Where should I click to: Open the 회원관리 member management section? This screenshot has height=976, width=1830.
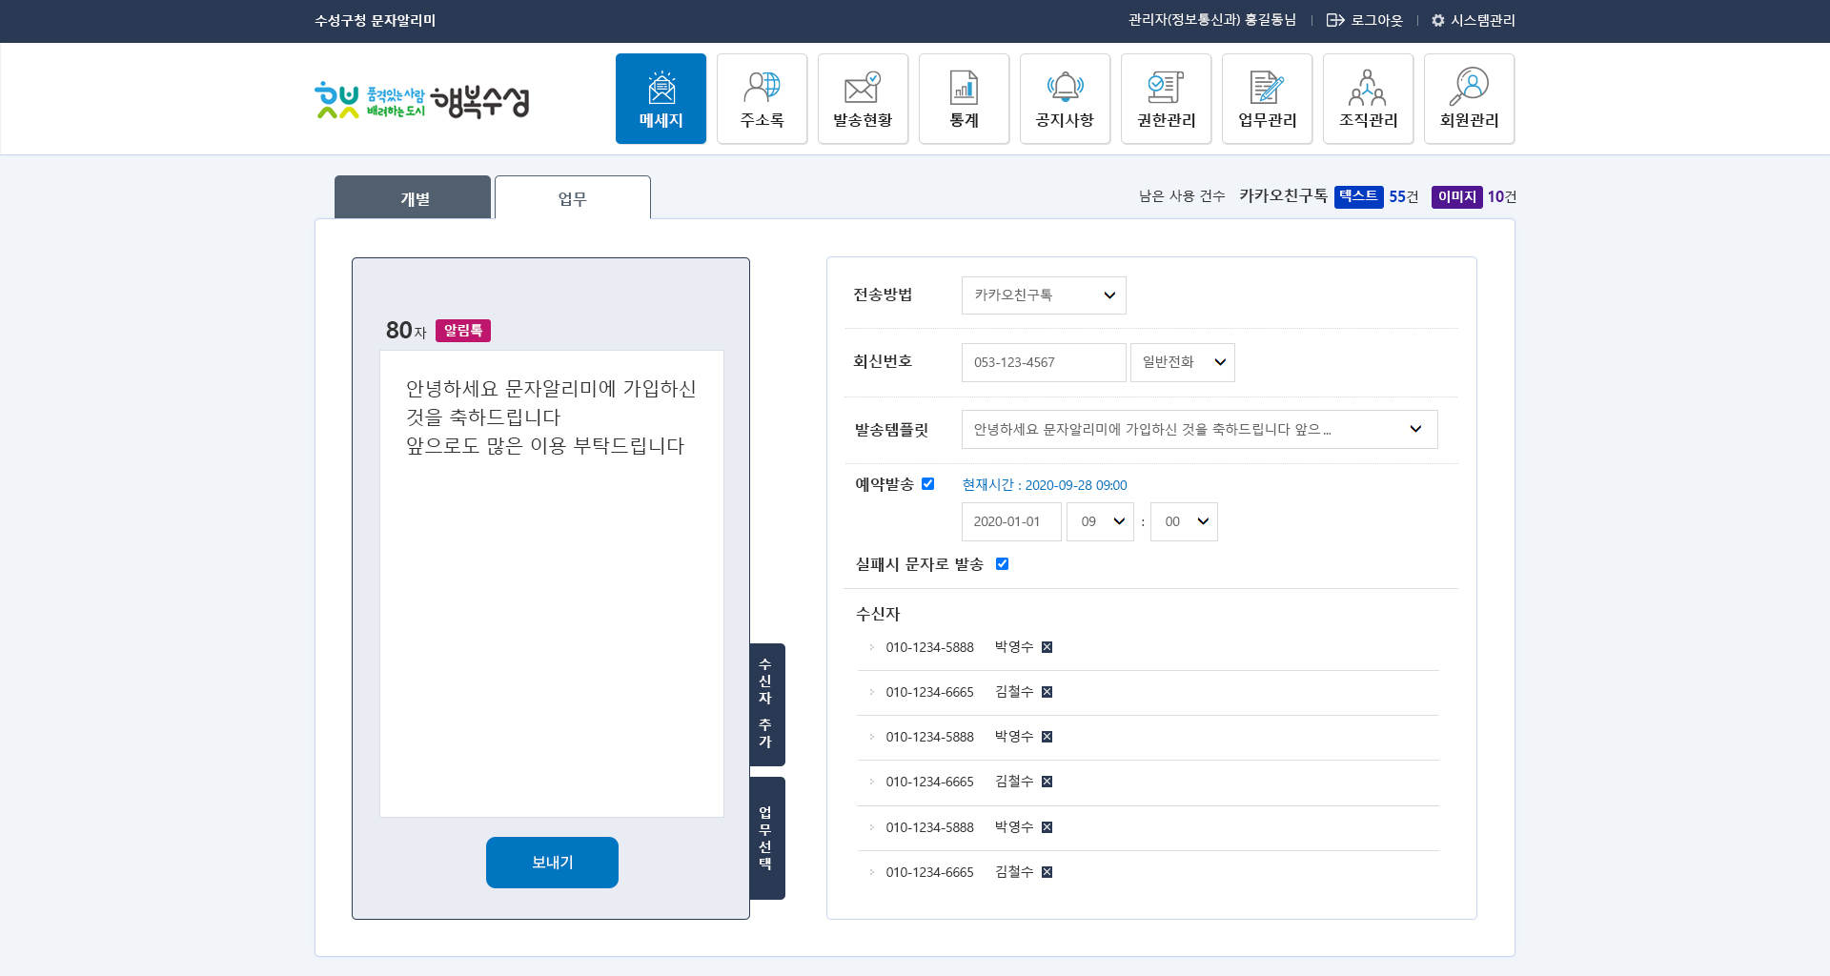coord(1469,98)
